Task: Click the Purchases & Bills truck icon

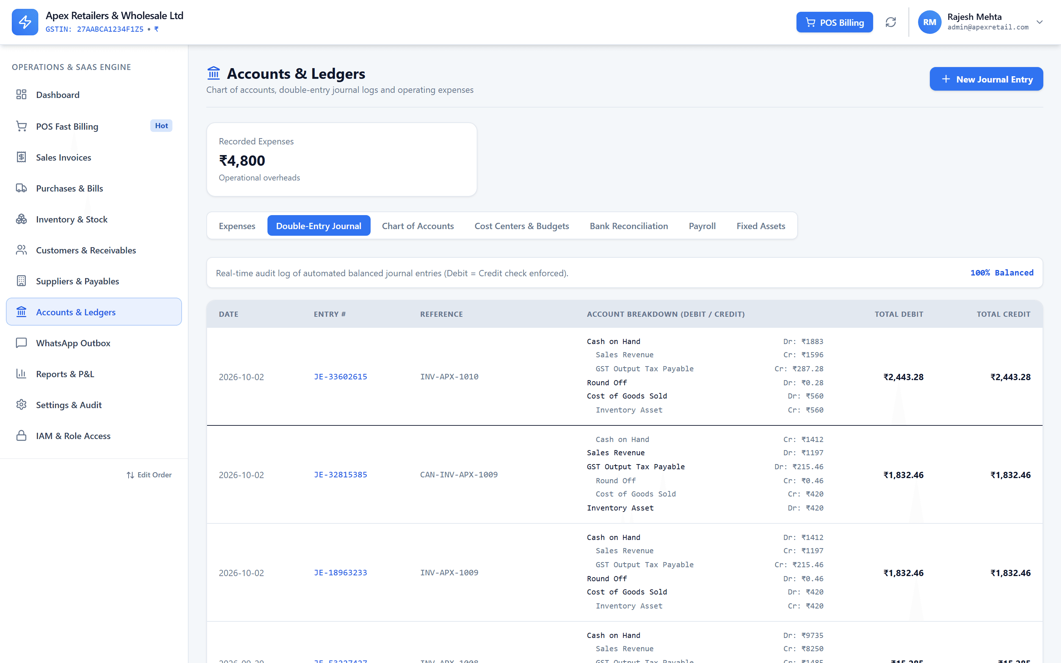Action: [21, 188]
